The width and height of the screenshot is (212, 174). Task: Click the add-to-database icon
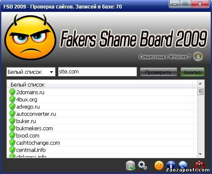(130, 166)
